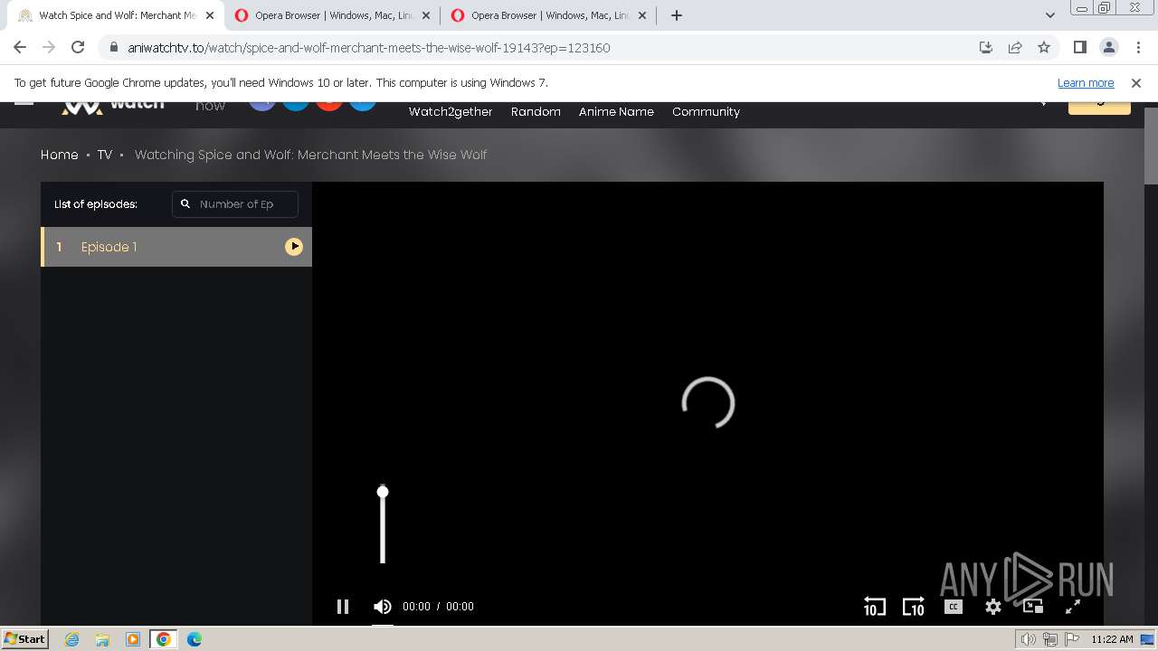View site security lock icon
The height and width of the screenshot is (651, 1158).
pyautogui.click(x=113, y=48)
